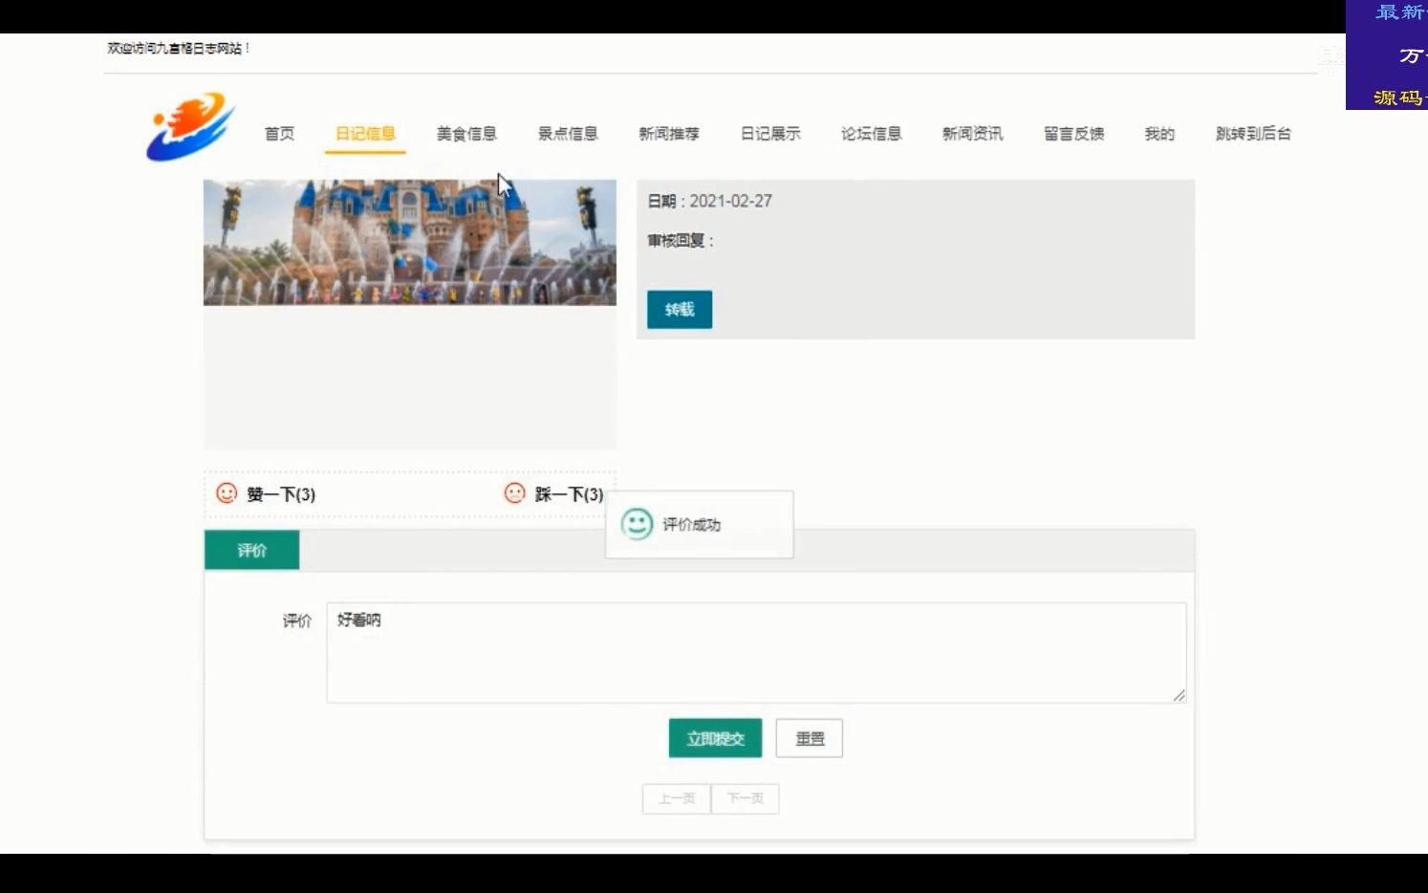
Task: Click the 上一页 pagination button
Action: pyautogui.click(x=677, y=798)
